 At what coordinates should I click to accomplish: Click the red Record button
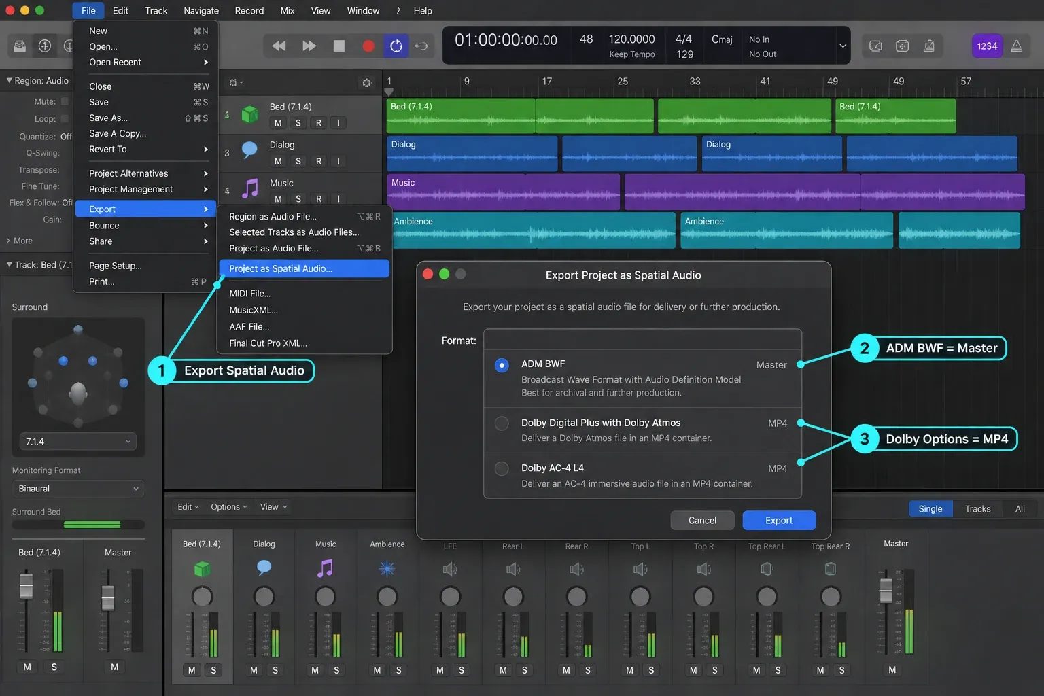tap(368, 46)
